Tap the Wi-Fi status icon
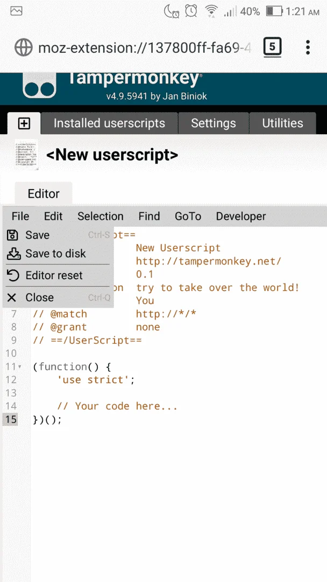 (211, 11)
